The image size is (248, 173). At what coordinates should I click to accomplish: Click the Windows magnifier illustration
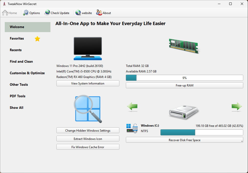click(88, 109)
